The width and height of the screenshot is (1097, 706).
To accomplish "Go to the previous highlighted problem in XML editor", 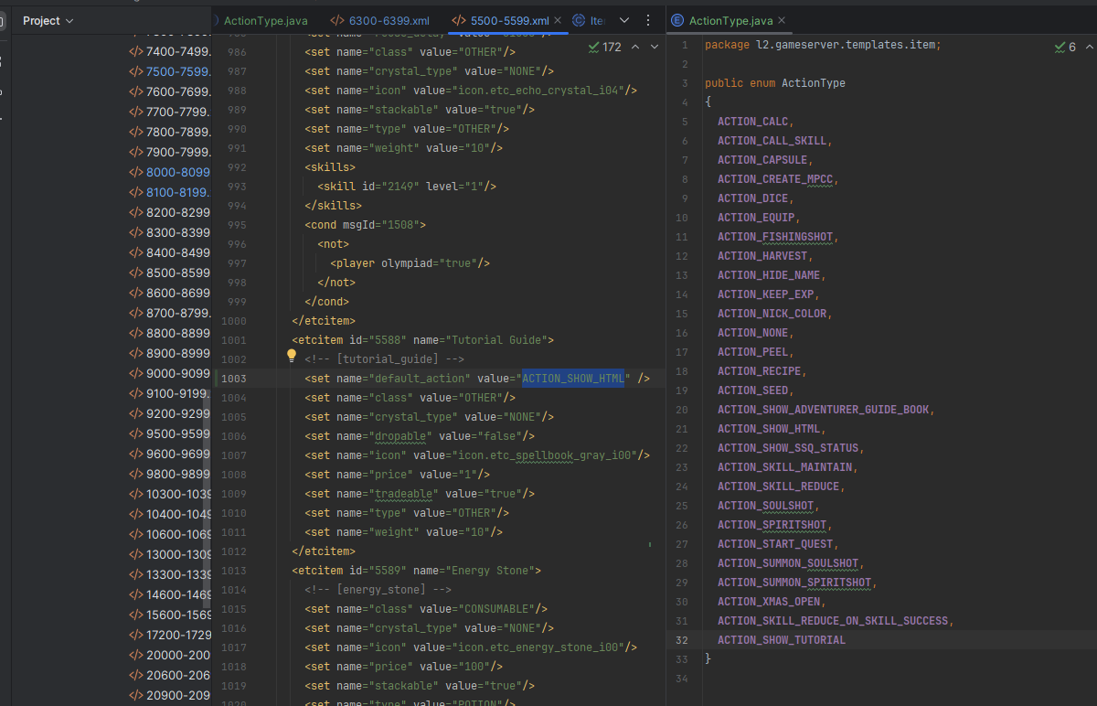I will [637, 47].
